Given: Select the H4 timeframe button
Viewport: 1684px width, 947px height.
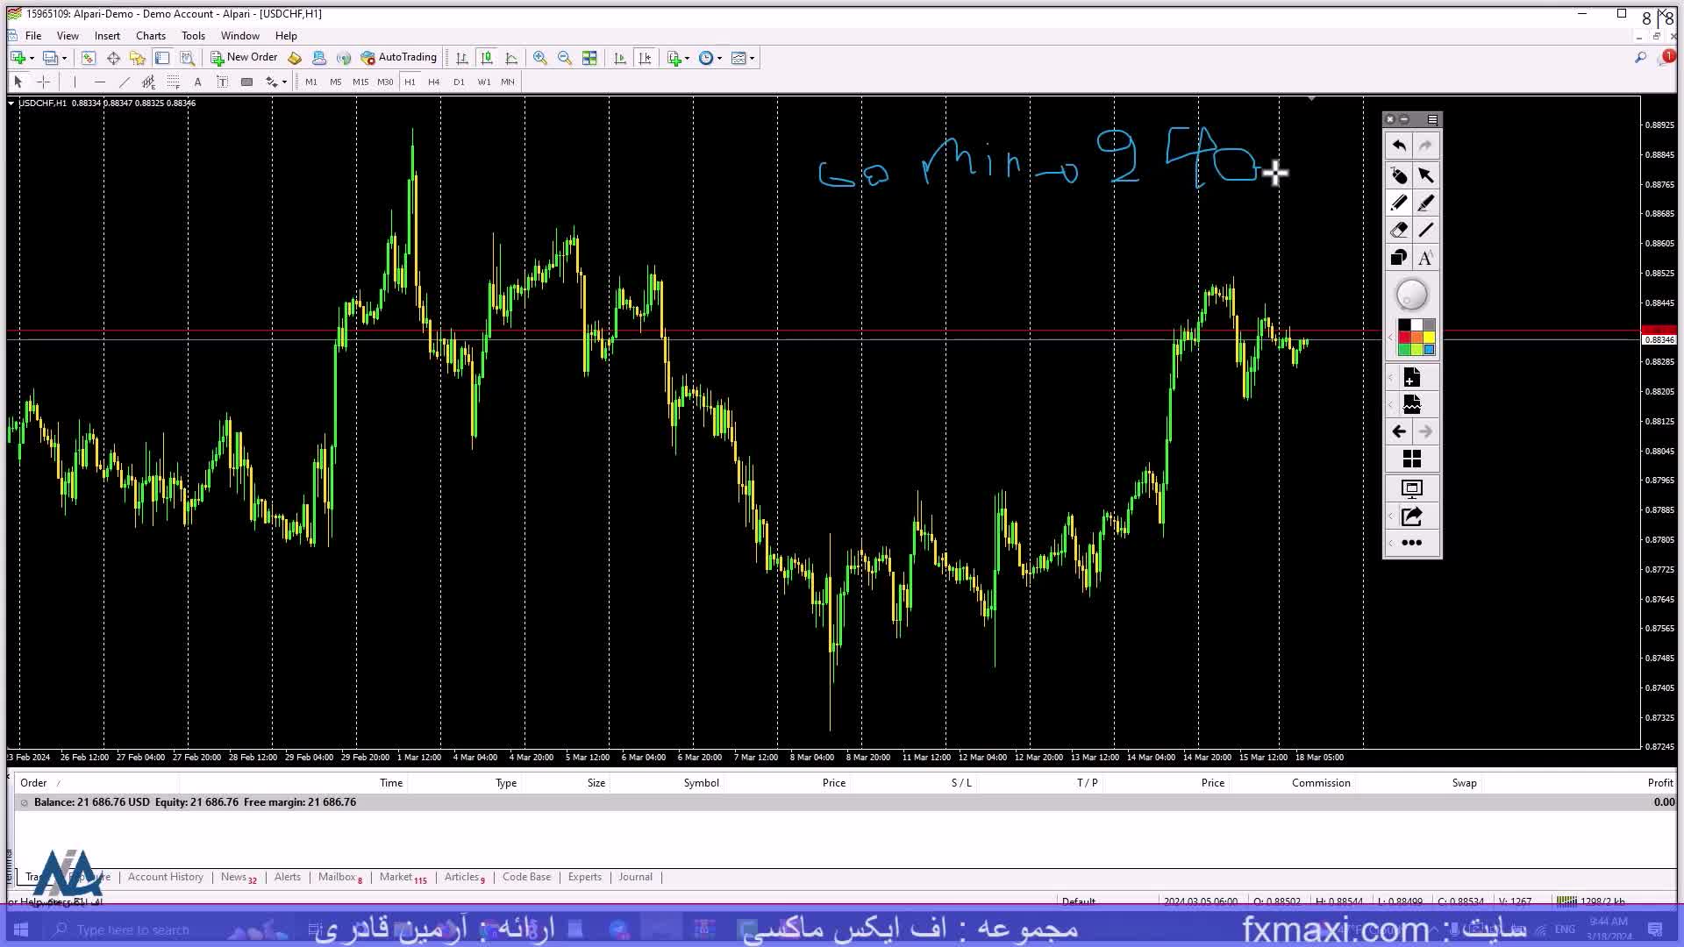Looking at the screenshot, I should (x=433, y=82).
